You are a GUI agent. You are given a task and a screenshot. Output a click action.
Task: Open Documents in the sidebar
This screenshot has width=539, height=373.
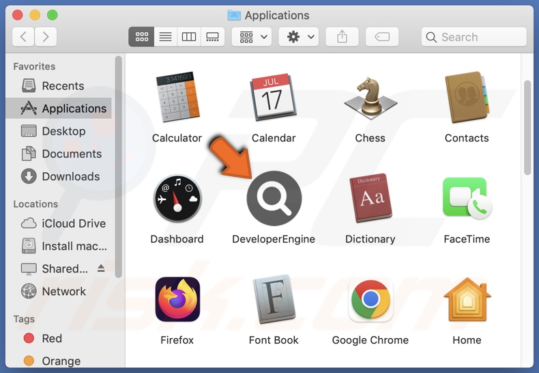(59, 154)
